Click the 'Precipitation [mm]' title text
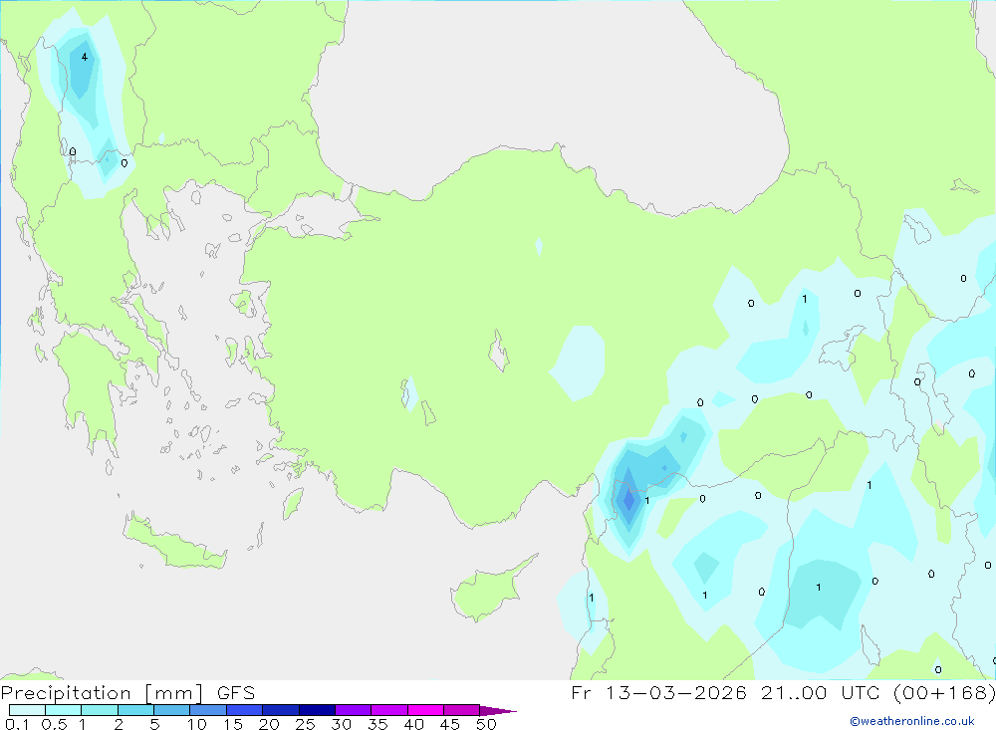 pos(102,692)
